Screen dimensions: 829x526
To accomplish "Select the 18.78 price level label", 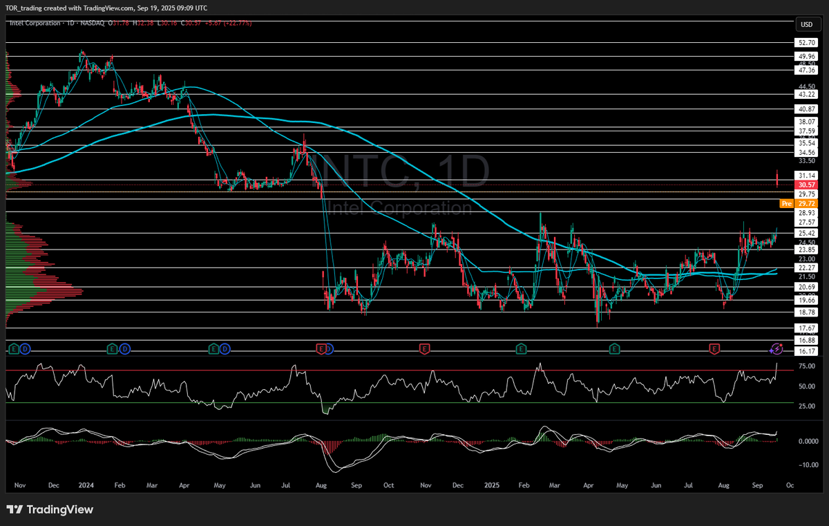I will [807, 312].
